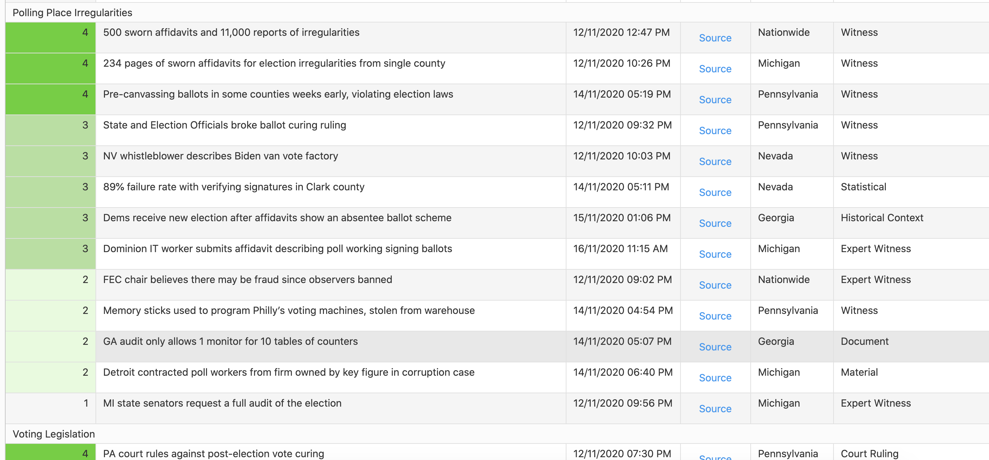Select light green rating 3 cell for NV whistleblower
The image size is (989, 460).
pos(50,161)
